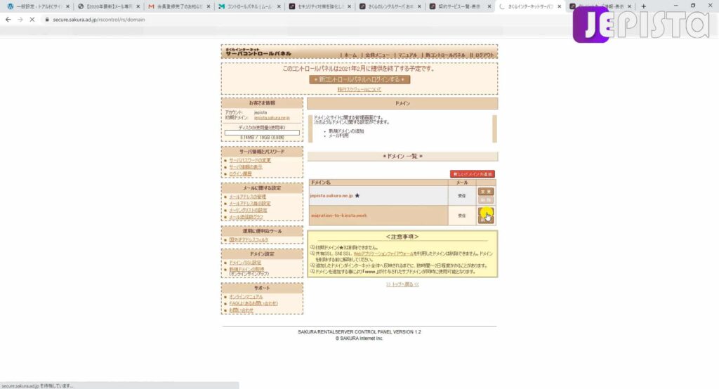Open FAQ(よくあるお問い合わせ) link
This screenshot has height=389, width=719.
pos(253,303)
